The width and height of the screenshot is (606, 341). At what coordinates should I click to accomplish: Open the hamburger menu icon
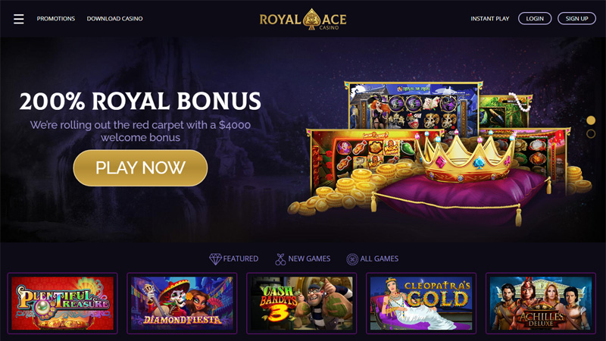click(18, 19)
